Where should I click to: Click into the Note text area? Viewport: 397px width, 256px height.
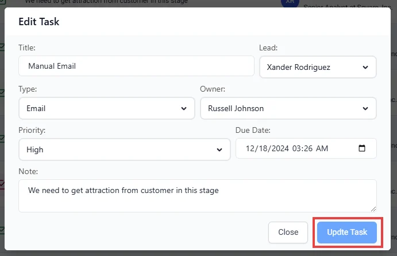198,196
